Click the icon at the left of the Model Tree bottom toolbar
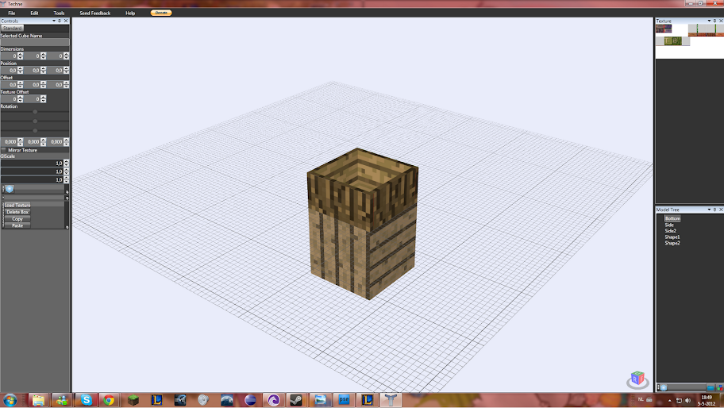Screen dimensions: 724x408 (664, 387)
